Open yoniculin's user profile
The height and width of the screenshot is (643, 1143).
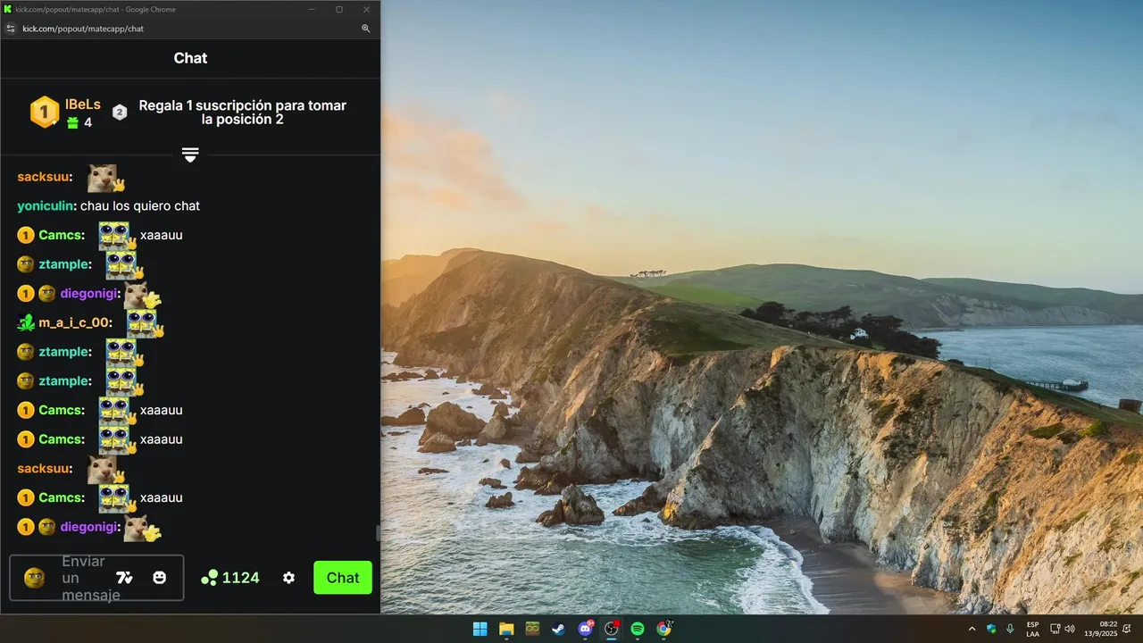pyautogui.click(x=45, y=205)
